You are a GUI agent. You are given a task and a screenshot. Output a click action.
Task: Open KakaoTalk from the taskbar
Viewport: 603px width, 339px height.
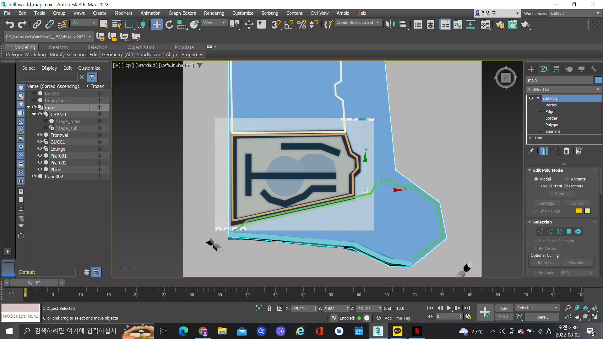[397, 331]
